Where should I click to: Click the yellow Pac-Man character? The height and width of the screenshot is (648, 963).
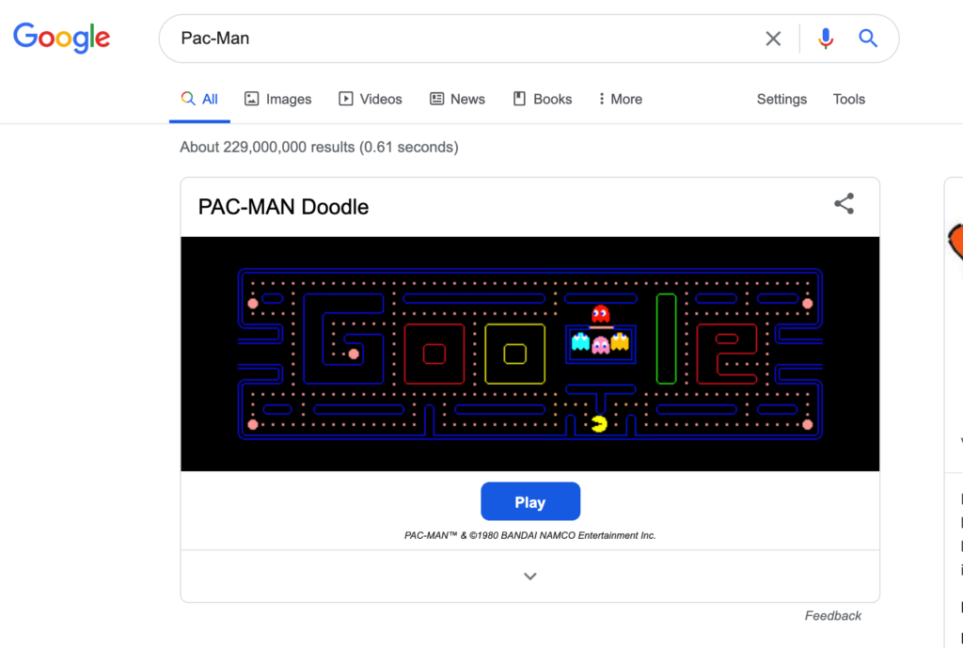[x=599, y=424]
